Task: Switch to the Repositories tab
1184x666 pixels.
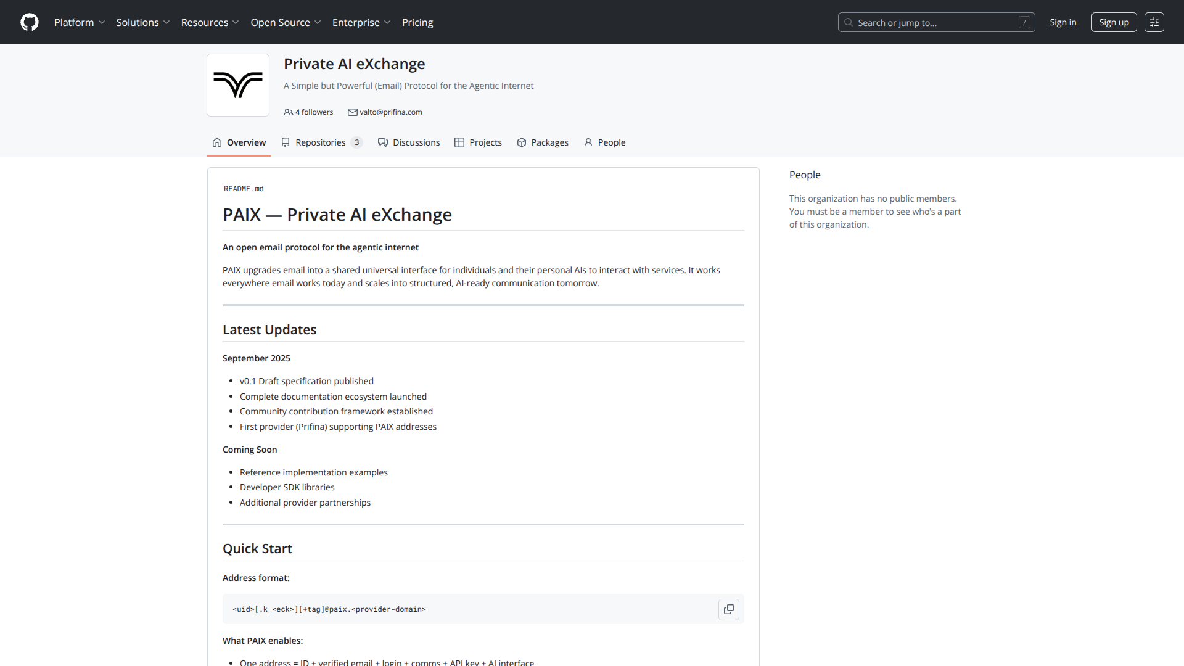Action: pos(321,142)
